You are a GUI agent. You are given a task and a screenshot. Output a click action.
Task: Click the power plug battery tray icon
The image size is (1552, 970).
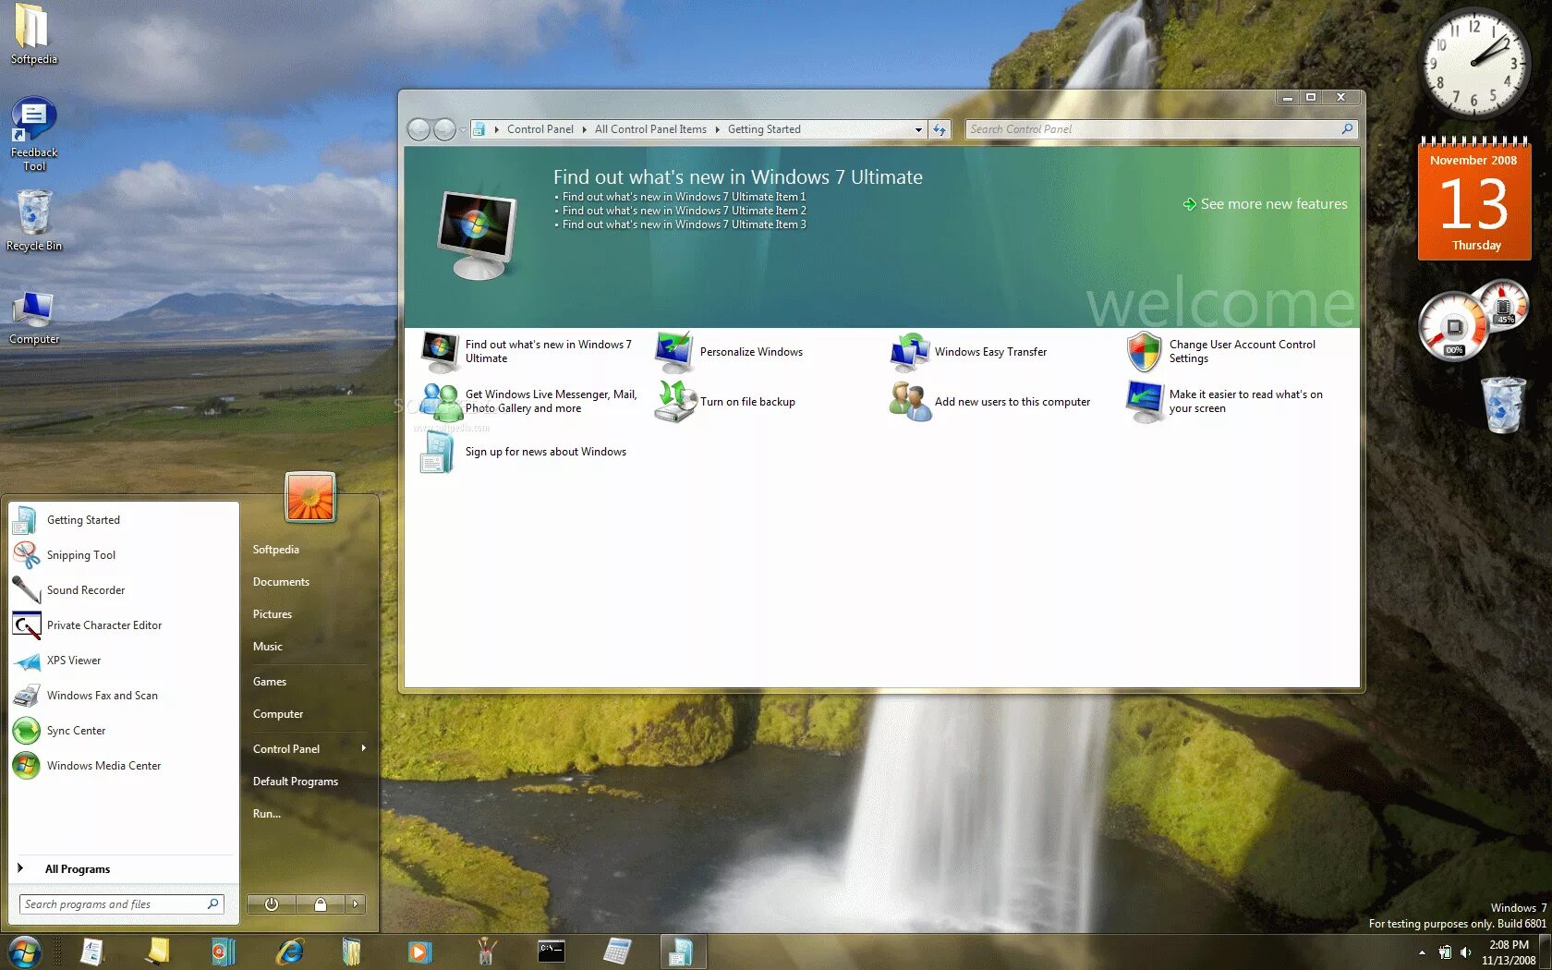pos(1445,952)
